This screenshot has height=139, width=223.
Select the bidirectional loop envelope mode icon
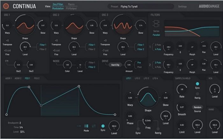click(93, 126)
